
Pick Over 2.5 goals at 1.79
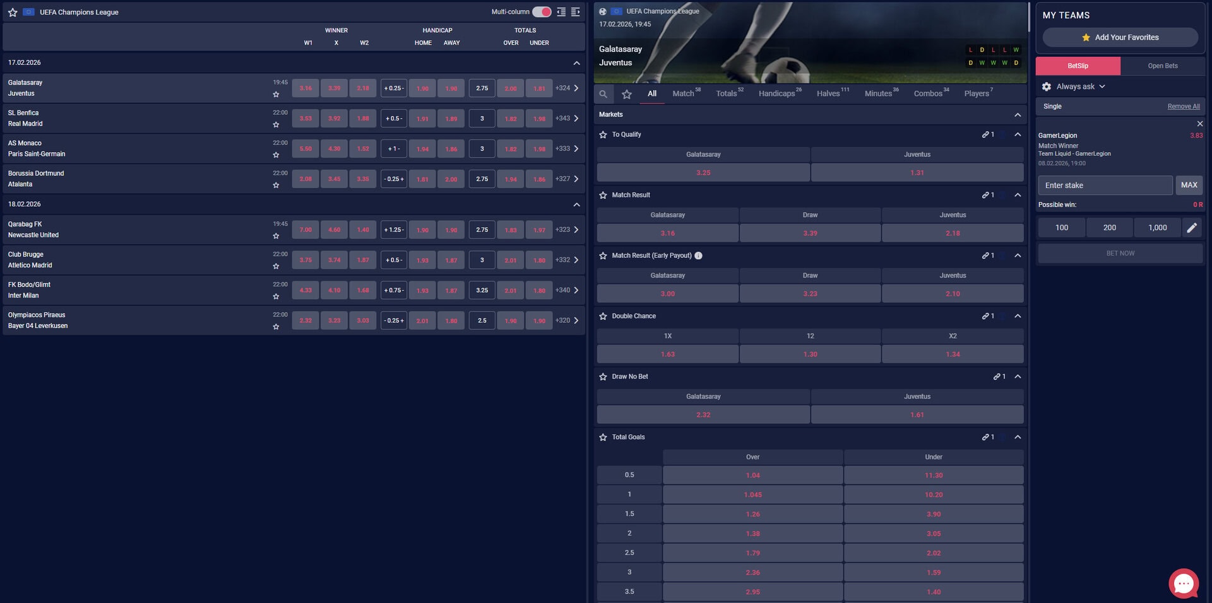click(752, 553)
